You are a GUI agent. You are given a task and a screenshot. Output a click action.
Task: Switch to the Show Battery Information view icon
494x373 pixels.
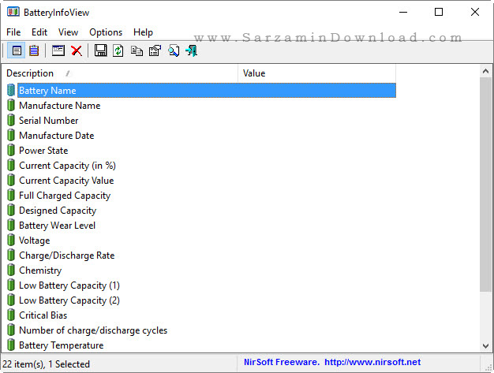pos(17,51)
